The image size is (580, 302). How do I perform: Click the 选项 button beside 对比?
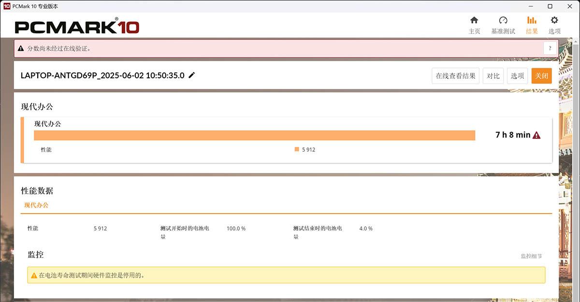tap(518, 76)
